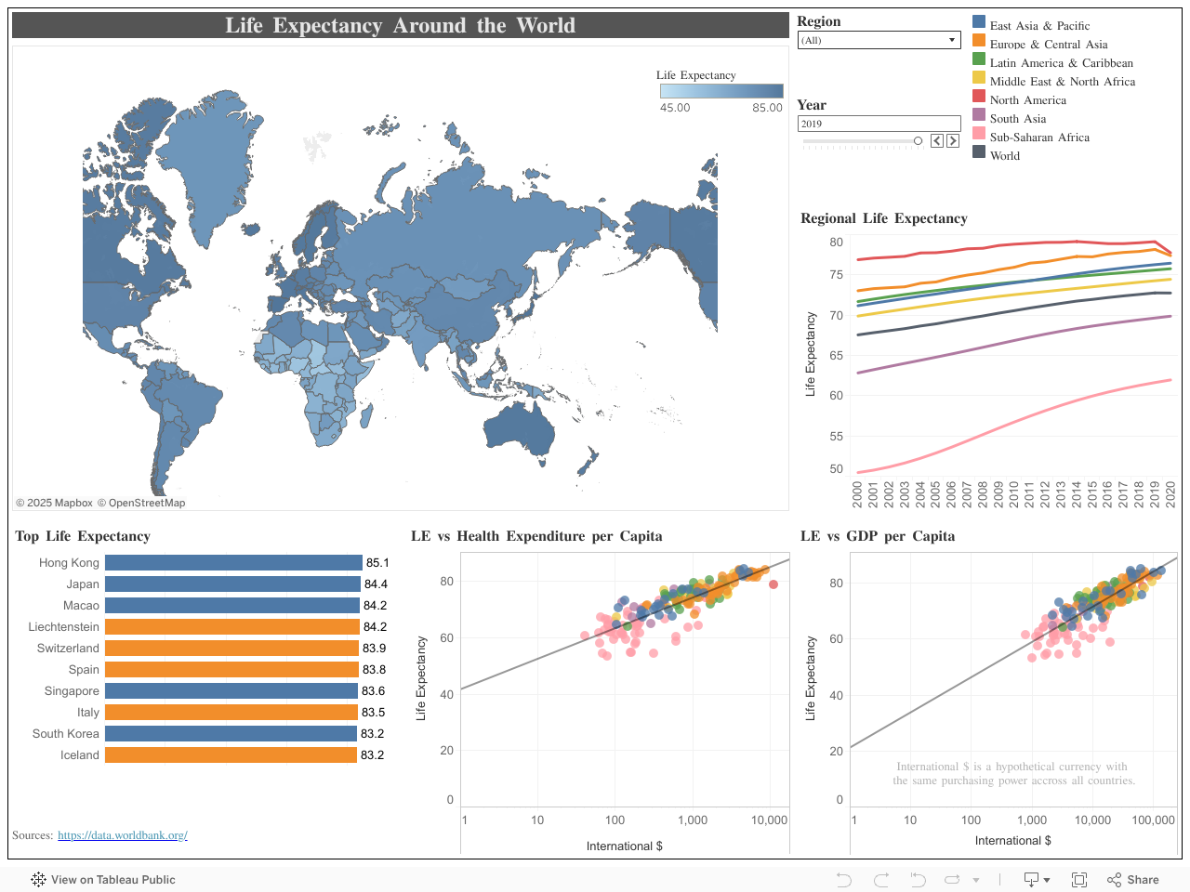Step Year back with left arrow
Image resolution: width=1190 pixels, height=892 pixels.
click(x=937, y=140)
